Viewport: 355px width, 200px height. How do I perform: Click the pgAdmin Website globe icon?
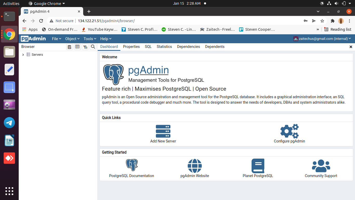click(x=195, y=166)
